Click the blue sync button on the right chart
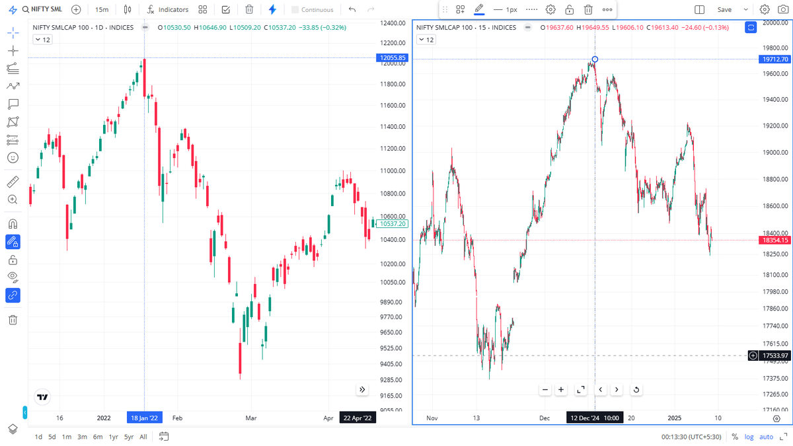Viewport: 793px width, 446px height. click(750, 27)
